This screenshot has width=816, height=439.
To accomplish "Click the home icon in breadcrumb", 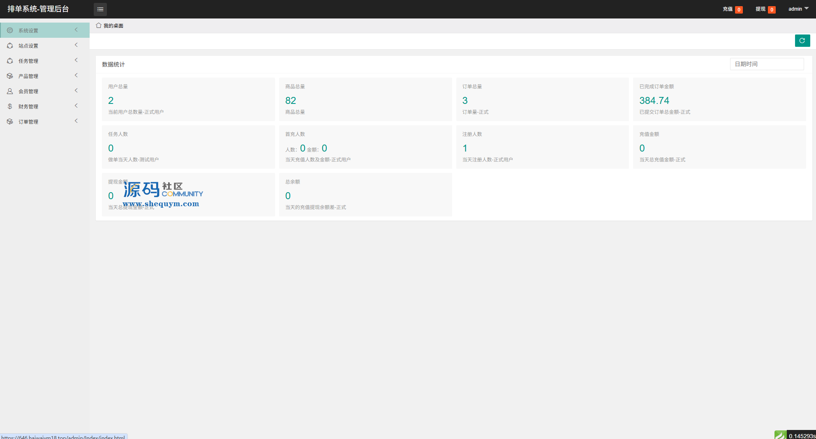I will tap(99, 25).
